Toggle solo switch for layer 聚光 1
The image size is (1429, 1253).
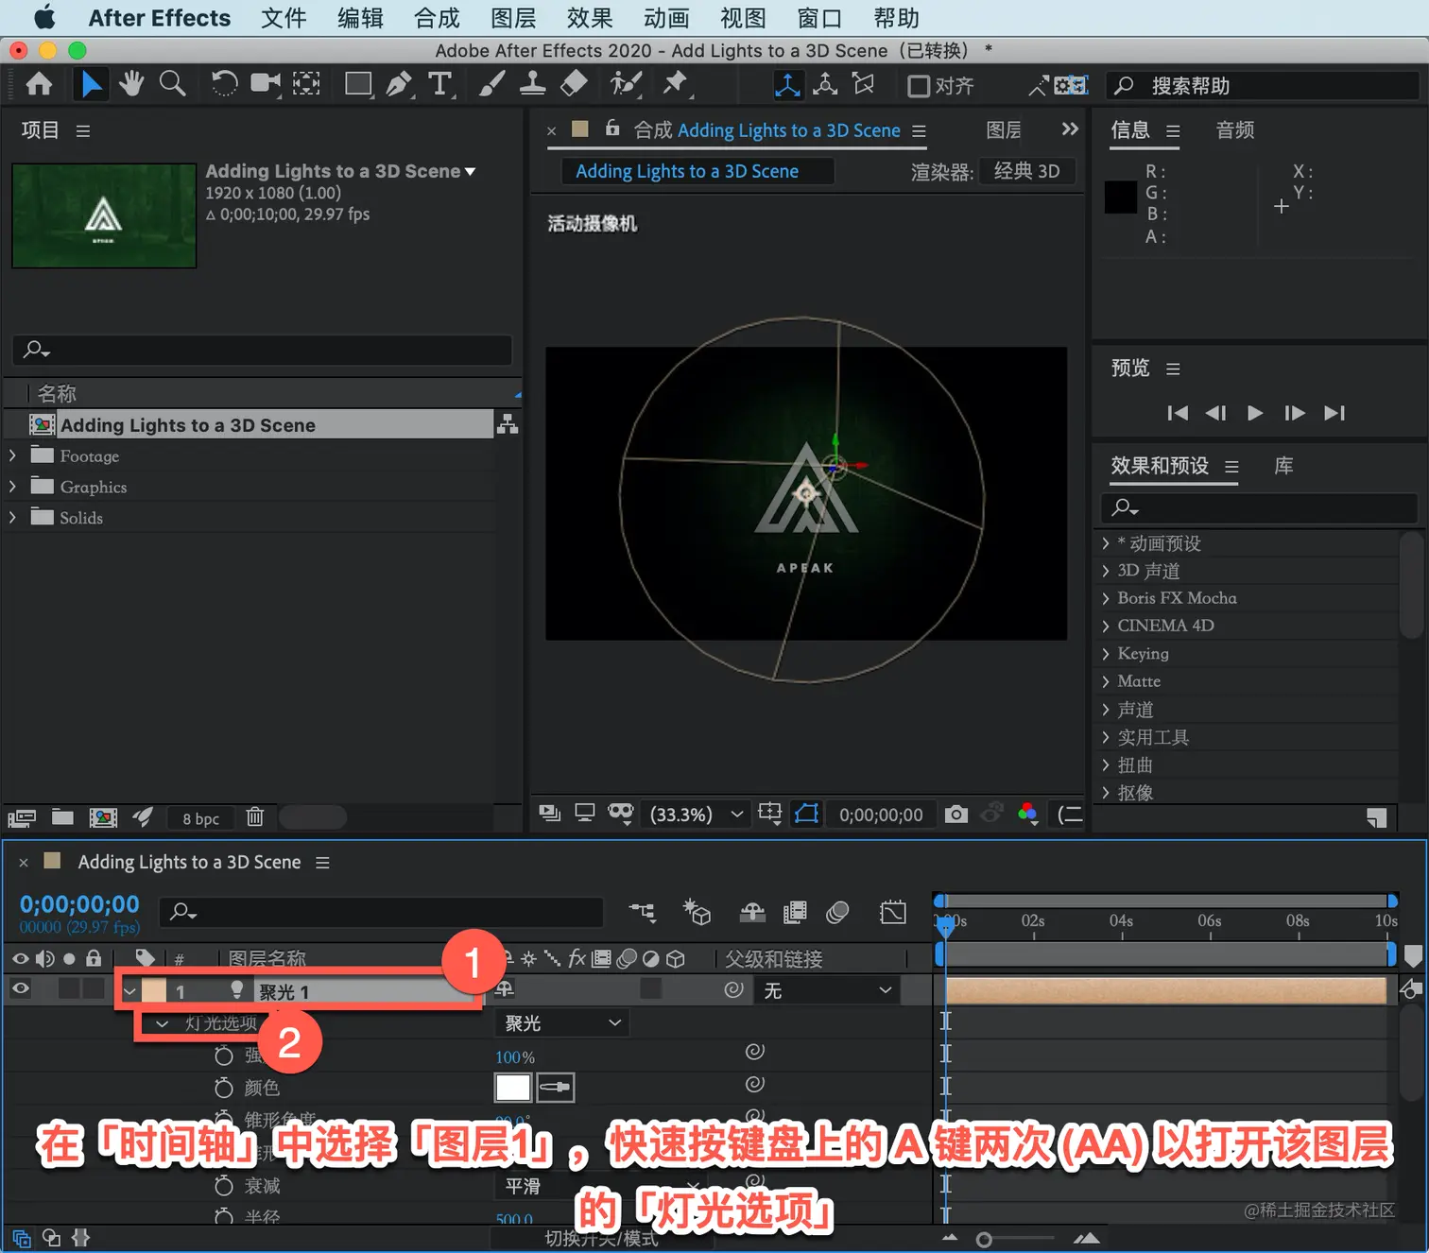[69, 988]
